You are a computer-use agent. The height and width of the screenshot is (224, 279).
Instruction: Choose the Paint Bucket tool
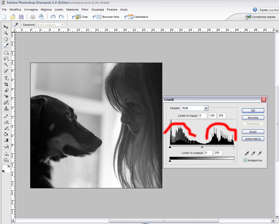[x=6, y=134]
